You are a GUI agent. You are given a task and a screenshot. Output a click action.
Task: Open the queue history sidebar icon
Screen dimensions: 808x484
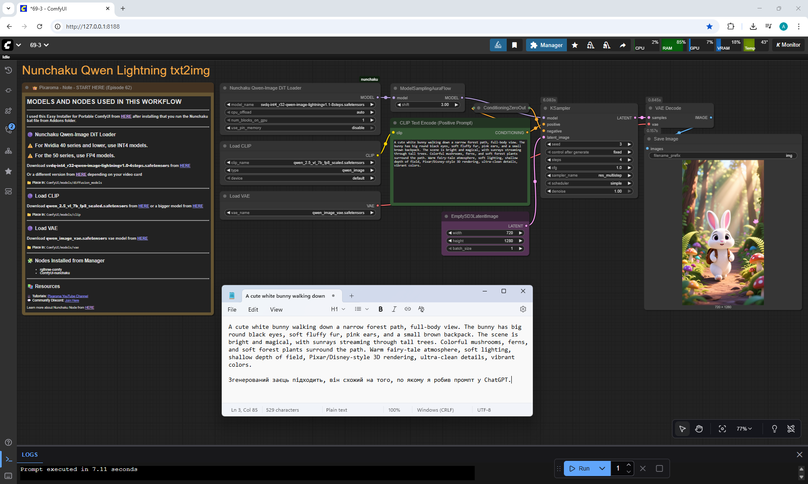pyautogui.click(x=8, y=70)
